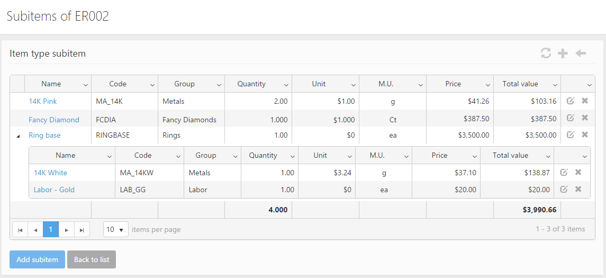Select page 1 in the pager
Image resolution: width=606 pixels, height=278 pixels.
(x=51, y=230)
